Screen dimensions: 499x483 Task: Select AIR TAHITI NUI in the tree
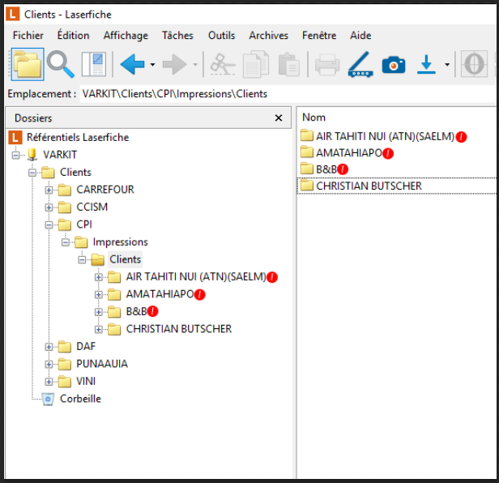coord(196,276)
